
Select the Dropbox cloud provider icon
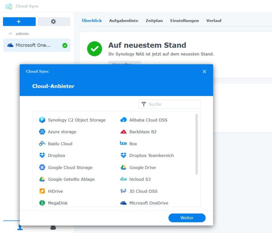point(42,155)
